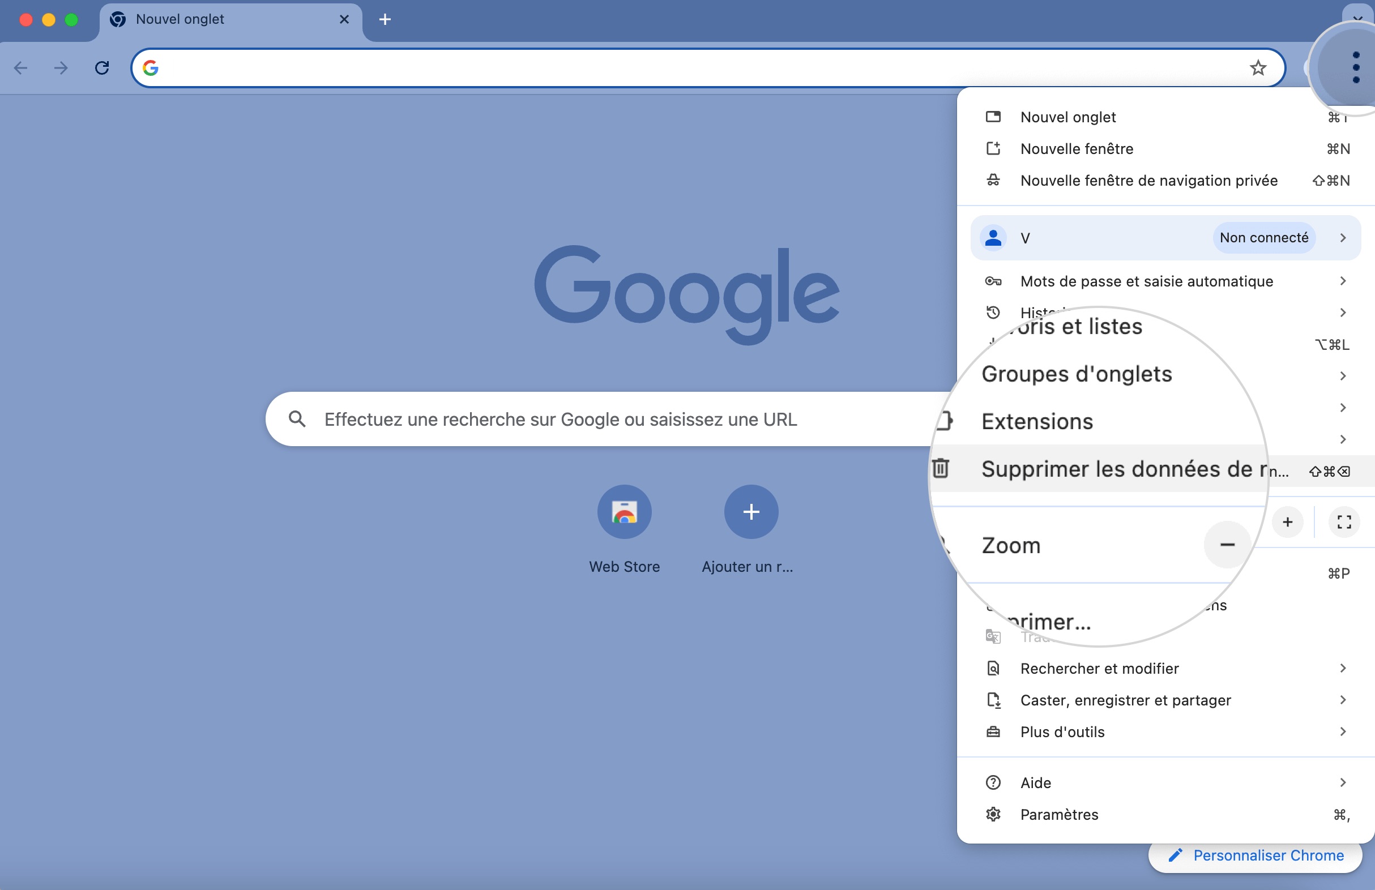The width and height of the screenshot is (1375, 890).
Task: Click the Caster page-download icon
Action: (x=993, y=700)
